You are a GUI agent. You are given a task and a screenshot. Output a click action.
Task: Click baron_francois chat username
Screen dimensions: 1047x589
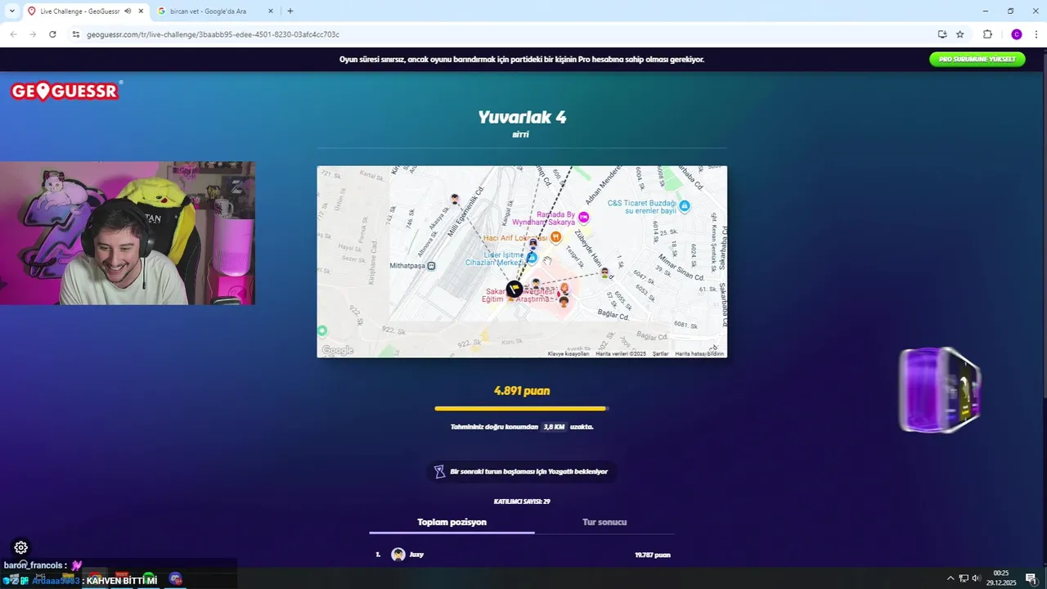(x=34, y=565)
